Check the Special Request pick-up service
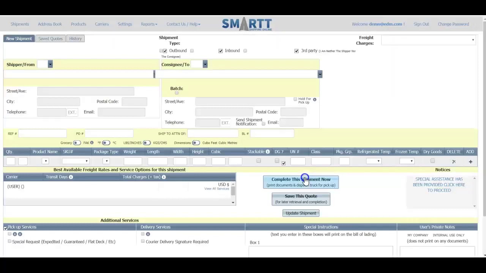This screenshot has width=486, height=273. 9,241
